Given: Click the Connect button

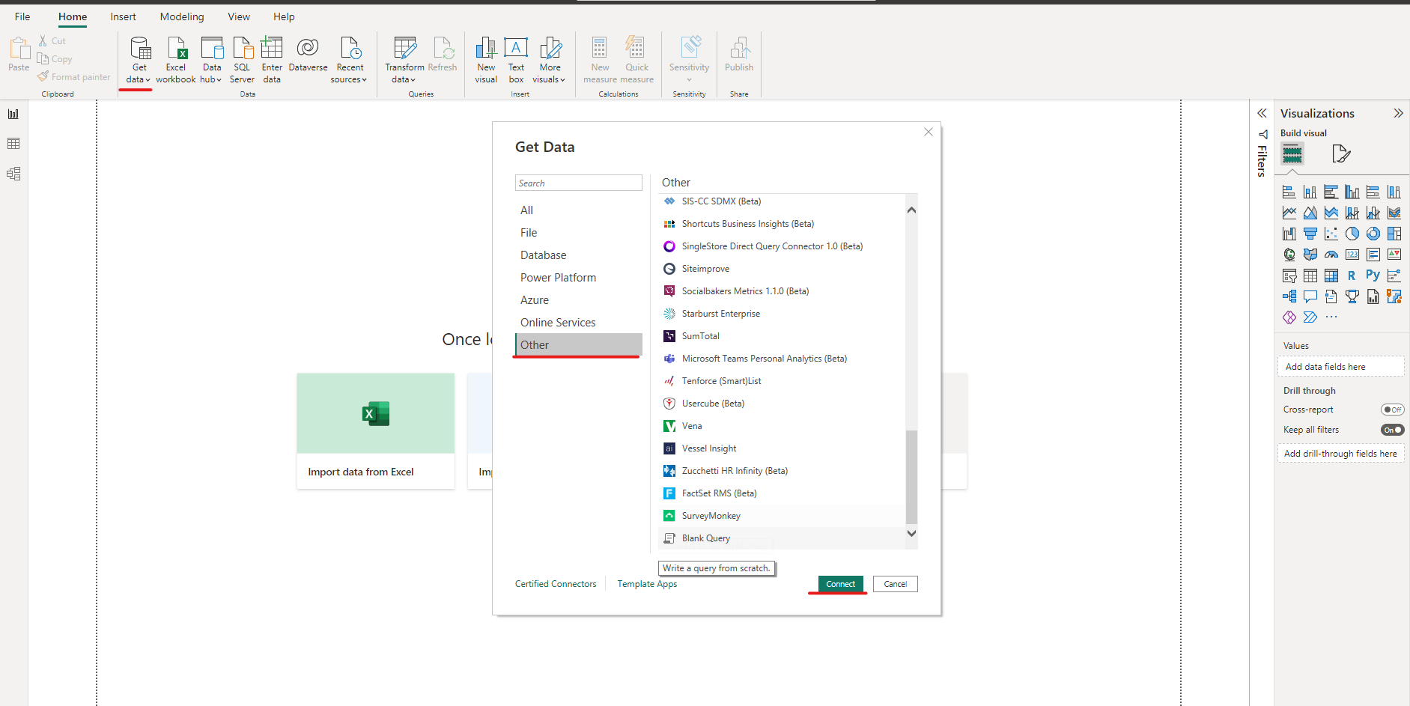Looking at the screenshot, I should (x=840, y=584).
